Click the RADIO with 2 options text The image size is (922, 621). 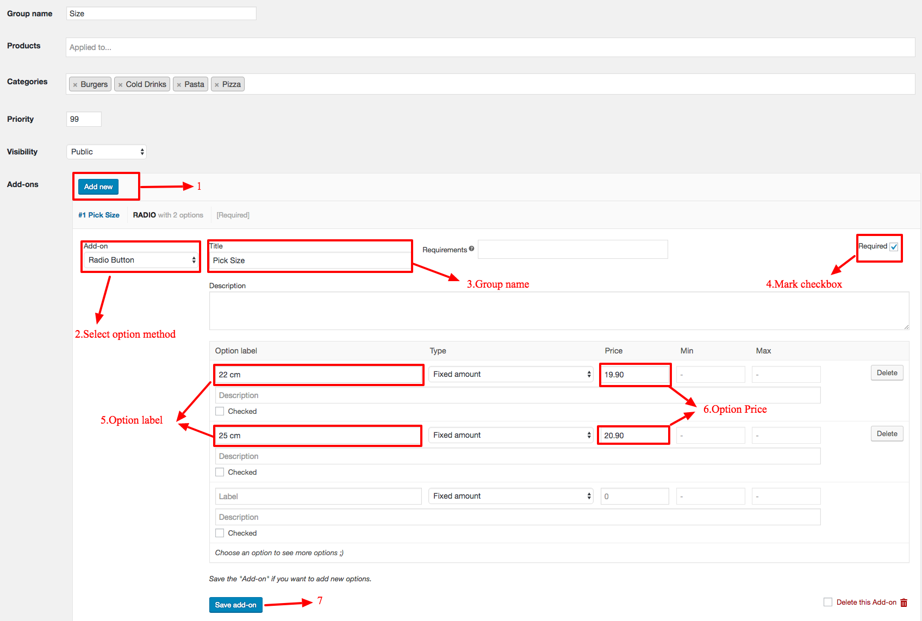point(168,215)
